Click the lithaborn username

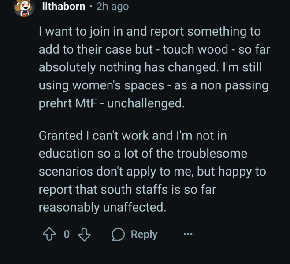(x=63, y=7)
